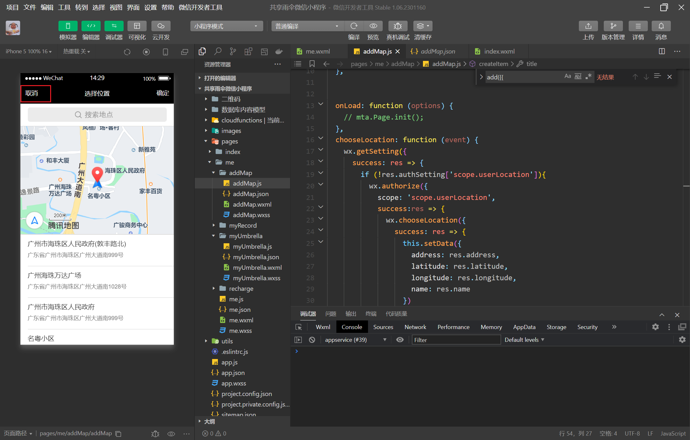The width and height of the screenshot is (690, 440).
Task: Click the split editor icon
Action: pyautogui.click(x=662, y=51)
